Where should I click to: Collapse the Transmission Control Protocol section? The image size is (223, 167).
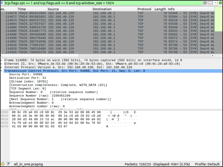click(x=2, y=71)
